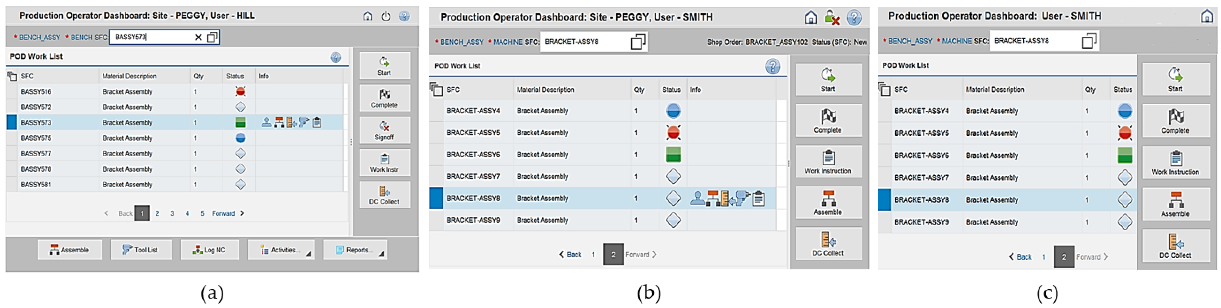Expand the Reports dropdown button

click(x=355, y=250)
